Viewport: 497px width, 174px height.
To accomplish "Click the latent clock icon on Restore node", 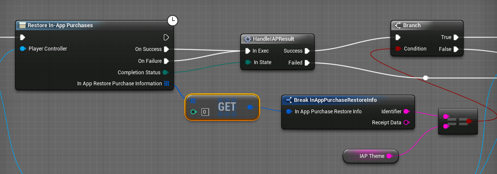I will coord(172,20).
